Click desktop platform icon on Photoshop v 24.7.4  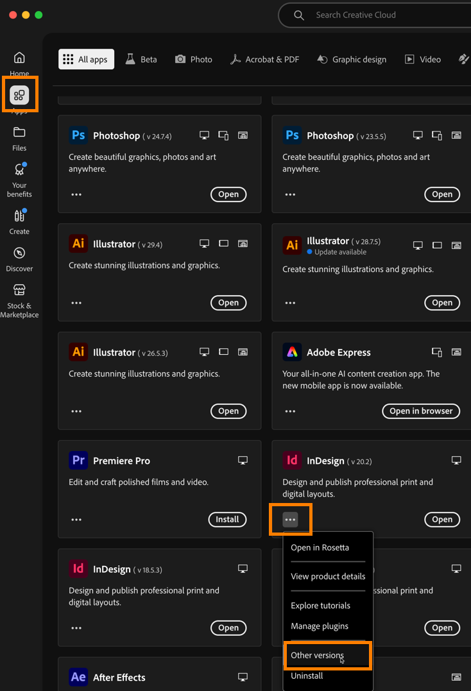click(x=204, y=135)
